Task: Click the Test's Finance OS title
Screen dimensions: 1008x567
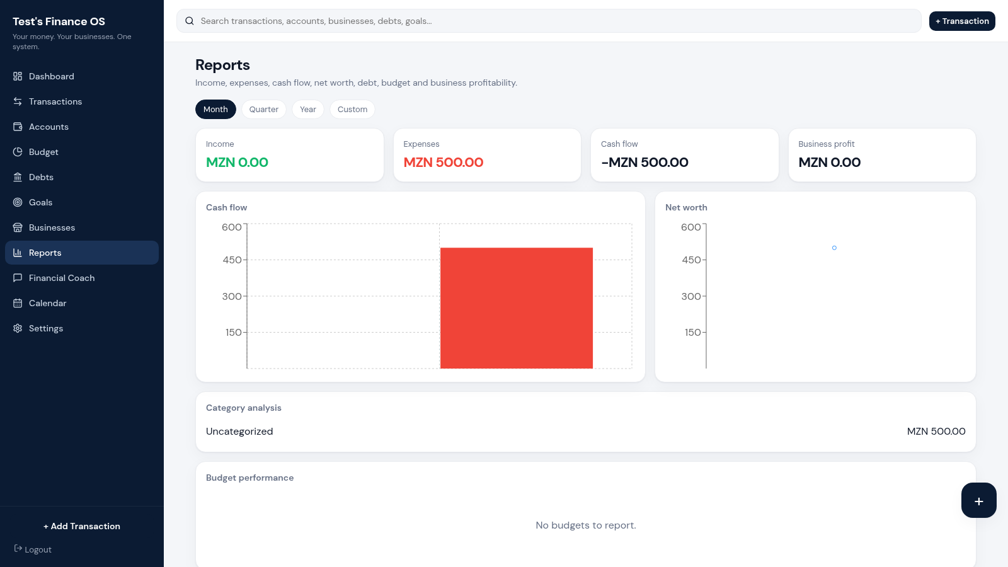Action: 59,21
